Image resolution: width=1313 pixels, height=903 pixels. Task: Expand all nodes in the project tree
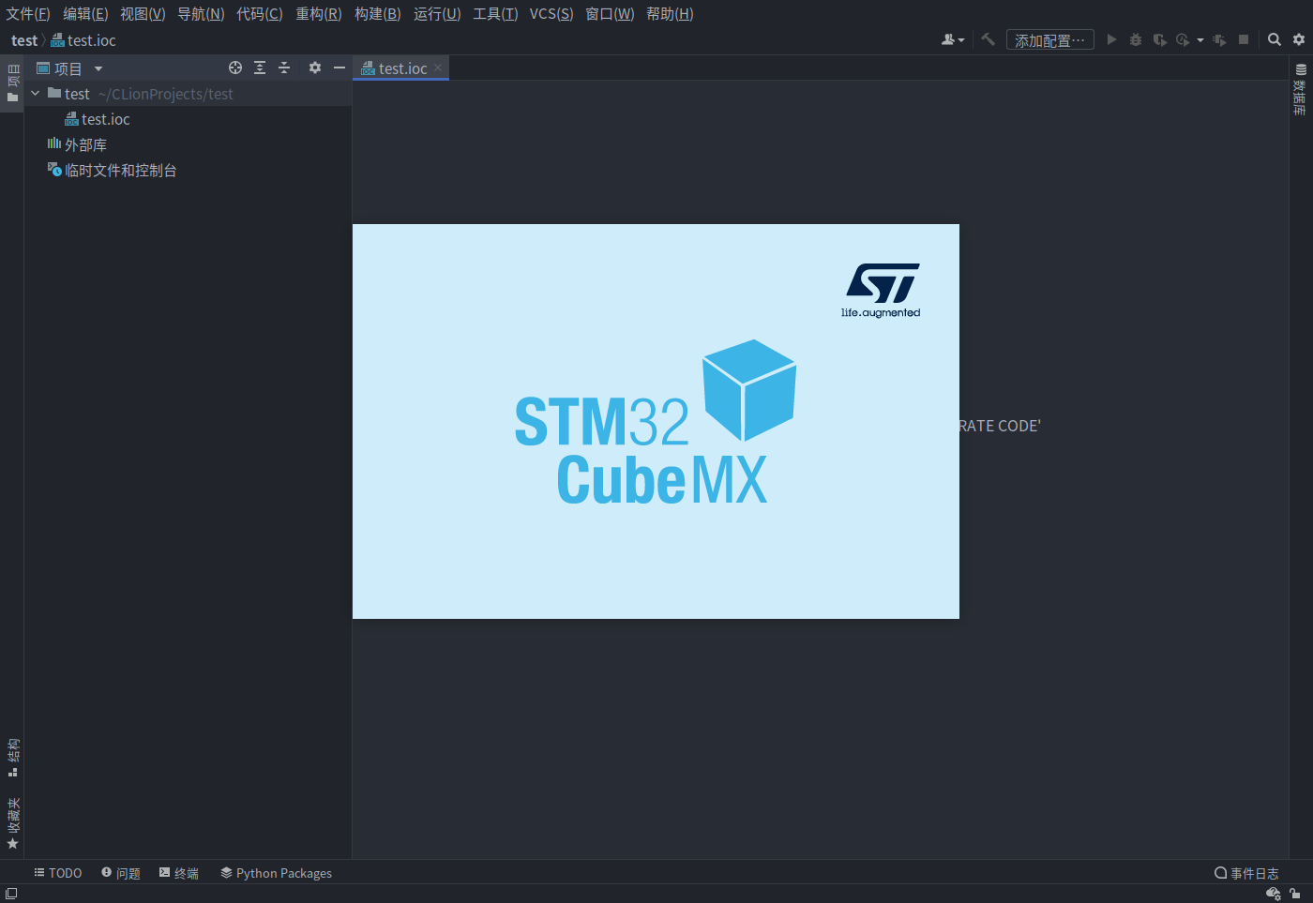point(260,68)
